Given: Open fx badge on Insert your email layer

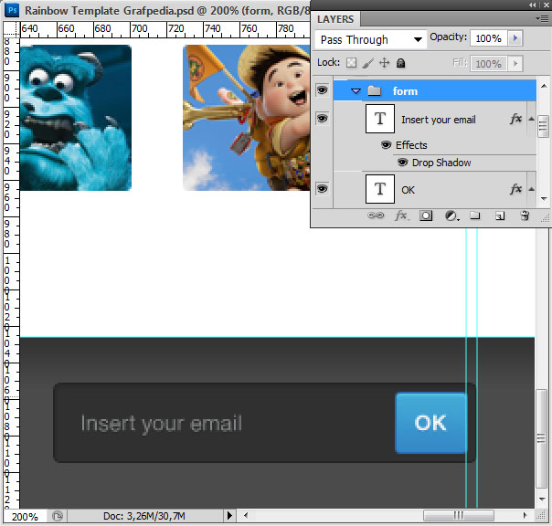Looking at the screenshot, I should click(515, 119).
